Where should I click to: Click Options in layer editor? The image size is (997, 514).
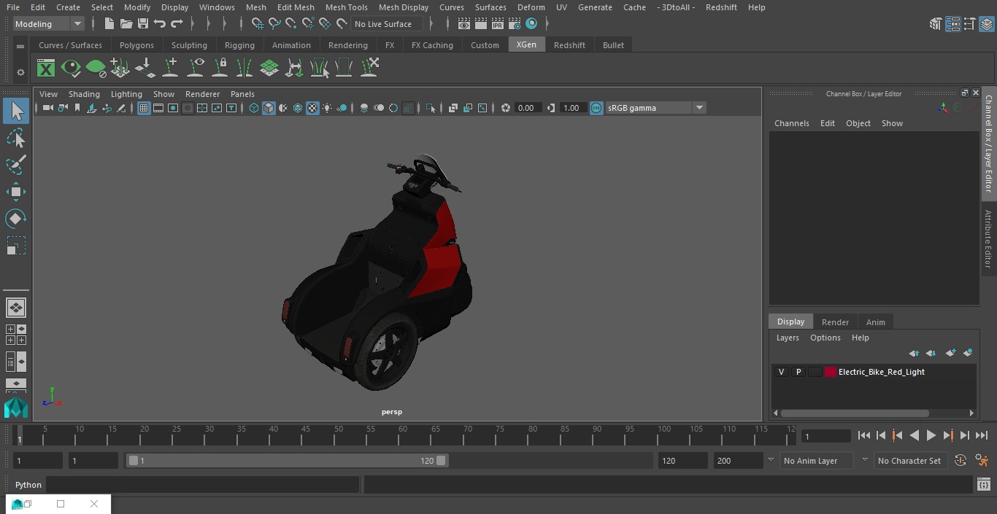(x=825, y=338)
